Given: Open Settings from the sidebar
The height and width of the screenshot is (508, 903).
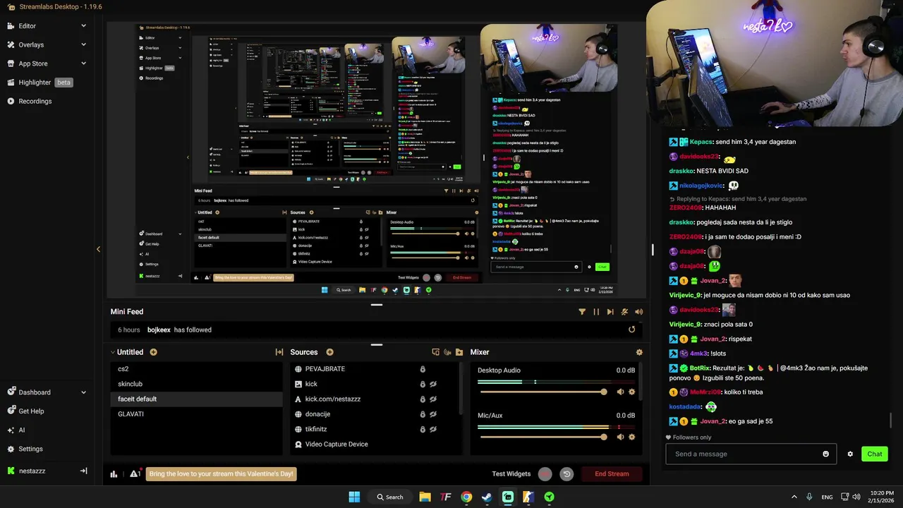Looking at the screenshot, I should 30,449.
